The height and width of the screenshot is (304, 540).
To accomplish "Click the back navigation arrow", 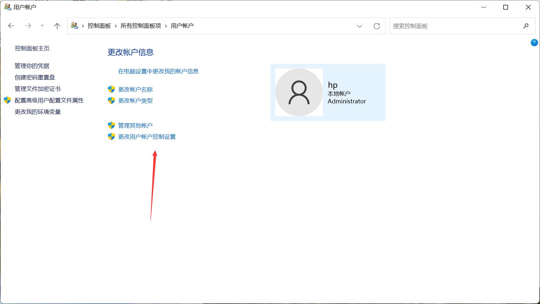I will [11, 26].
